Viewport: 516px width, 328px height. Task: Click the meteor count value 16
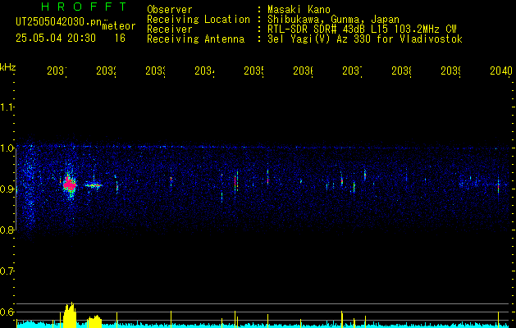point(120,39)
